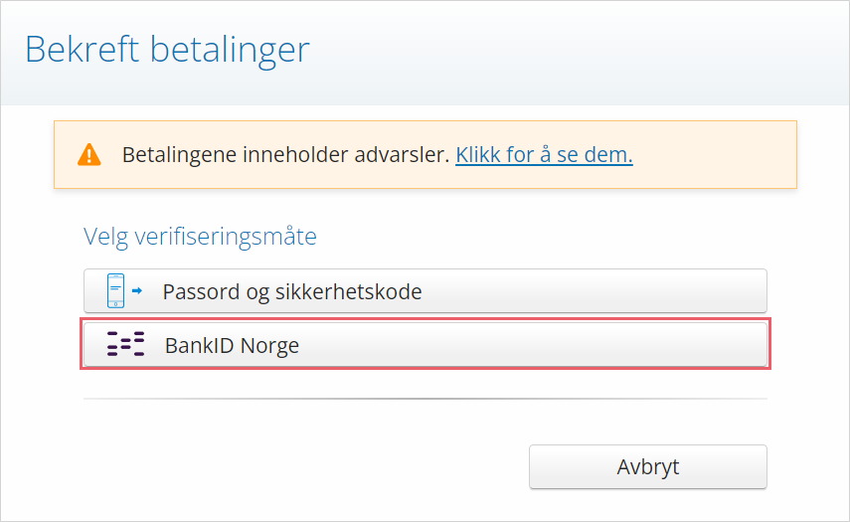Click empty right side of BankID Norge button
This screenshot has width=850, height=522.
click(x=596, y=345)
